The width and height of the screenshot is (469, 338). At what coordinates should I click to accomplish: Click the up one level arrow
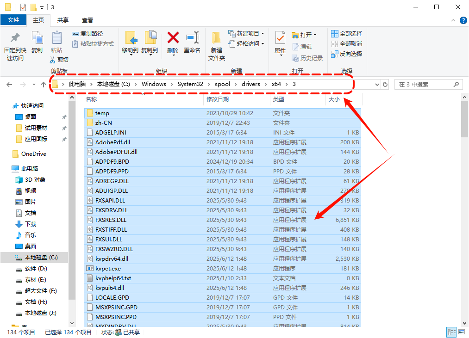click(44, 85)
